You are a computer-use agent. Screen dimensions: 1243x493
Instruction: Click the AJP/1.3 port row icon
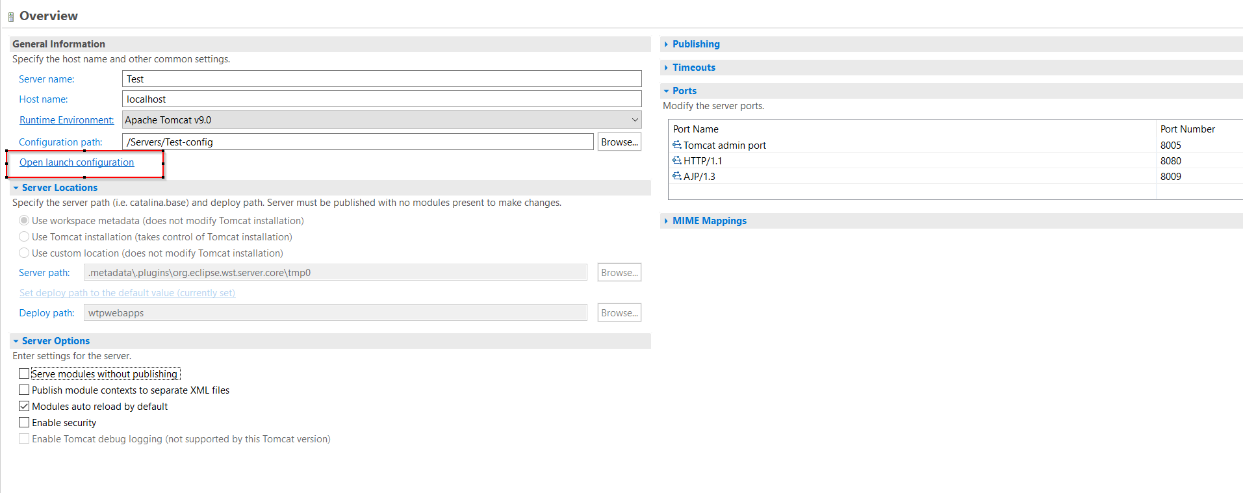[x=677, y=176]
